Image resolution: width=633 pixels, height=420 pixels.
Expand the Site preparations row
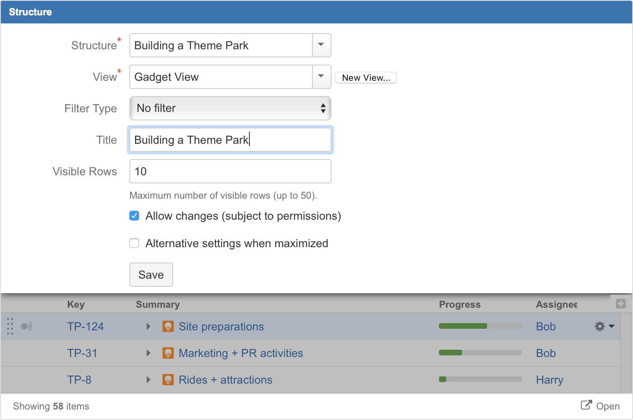pos(148,326)
